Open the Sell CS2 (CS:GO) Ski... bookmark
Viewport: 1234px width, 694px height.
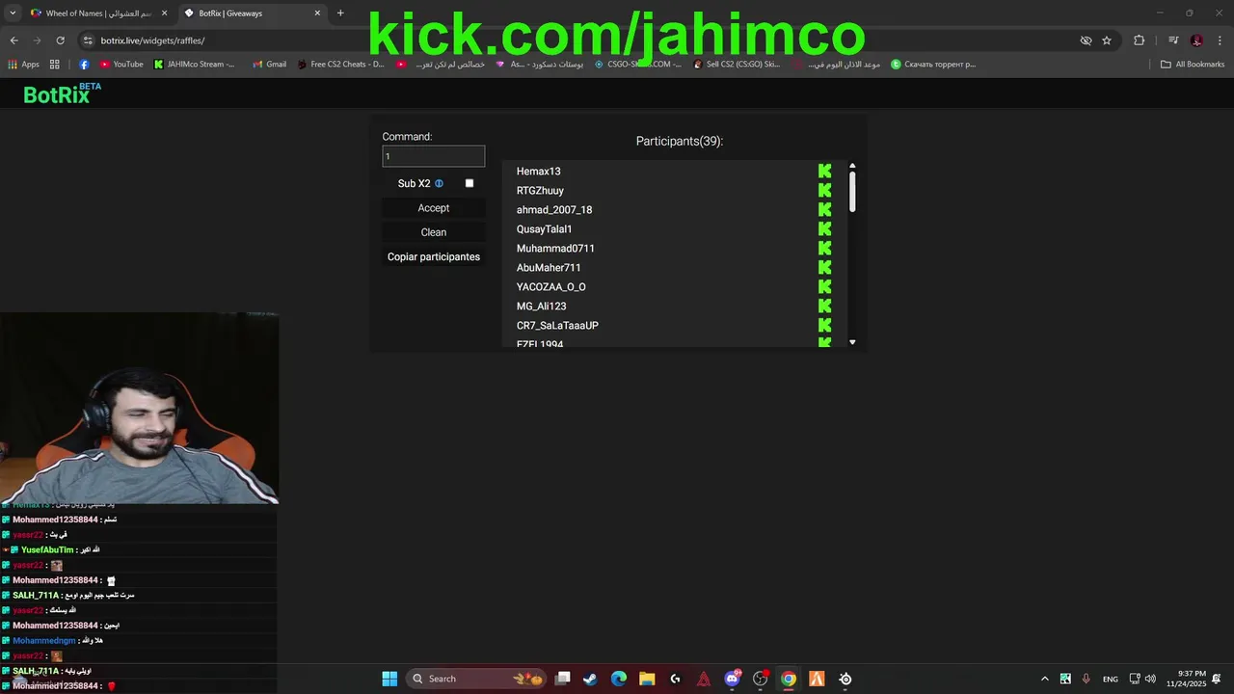pos(737,65)
